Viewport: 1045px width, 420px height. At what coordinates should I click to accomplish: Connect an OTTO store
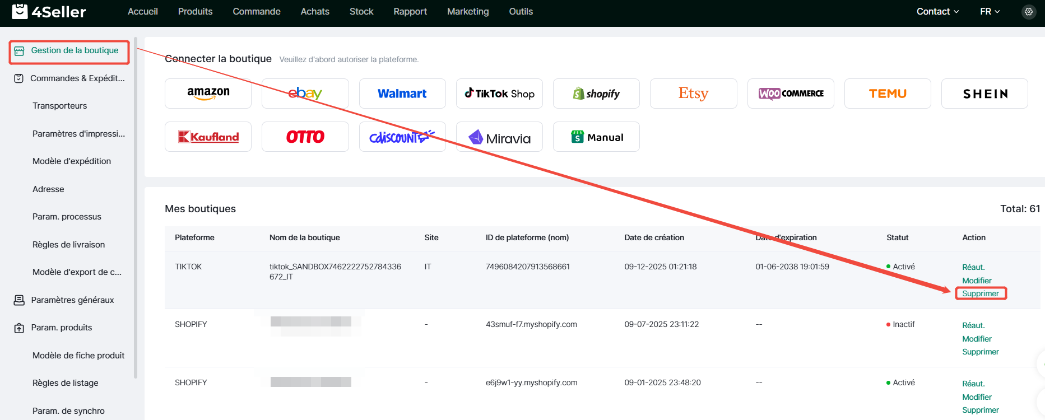pyautogui.click(x=305, y=137)
